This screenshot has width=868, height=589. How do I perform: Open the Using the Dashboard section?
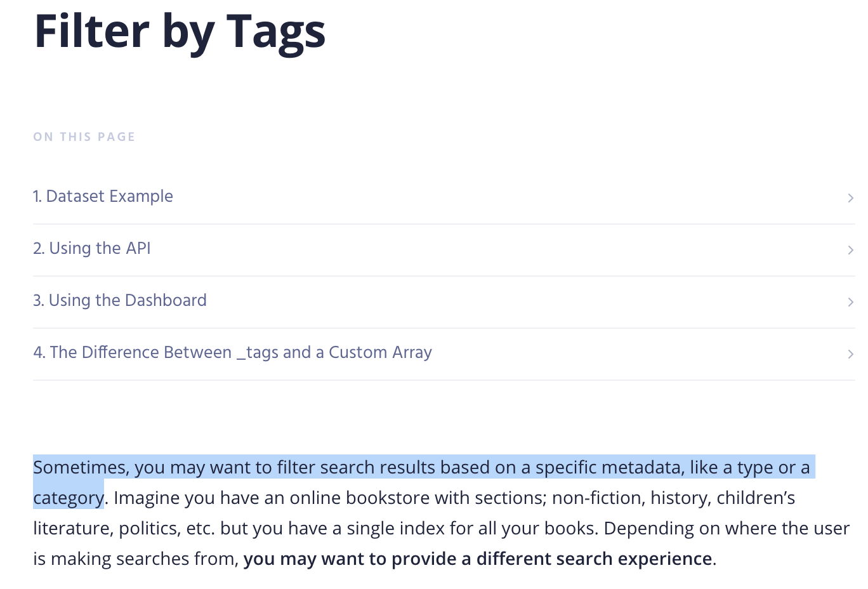pyautogui.click(x=120, y=301)
